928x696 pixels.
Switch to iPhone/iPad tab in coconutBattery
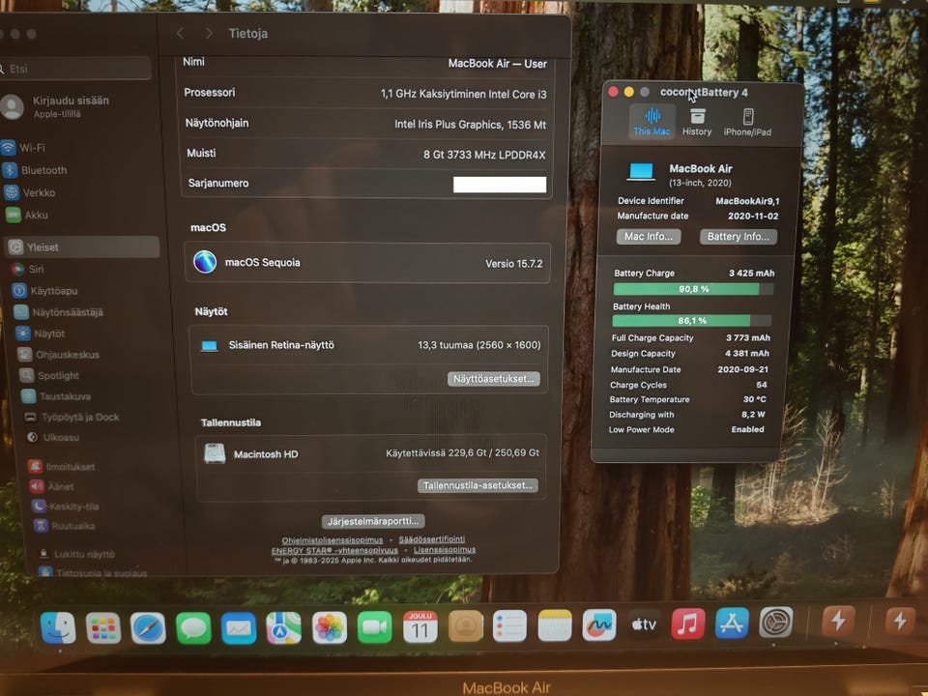pyautogui.click(x=747, y=122)
